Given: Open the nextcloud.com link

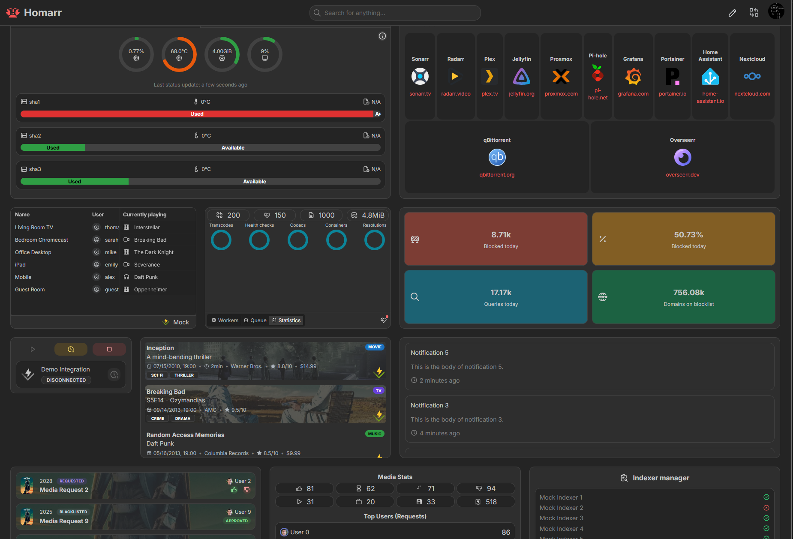Looking at the screenshot, I should point(752,94).
